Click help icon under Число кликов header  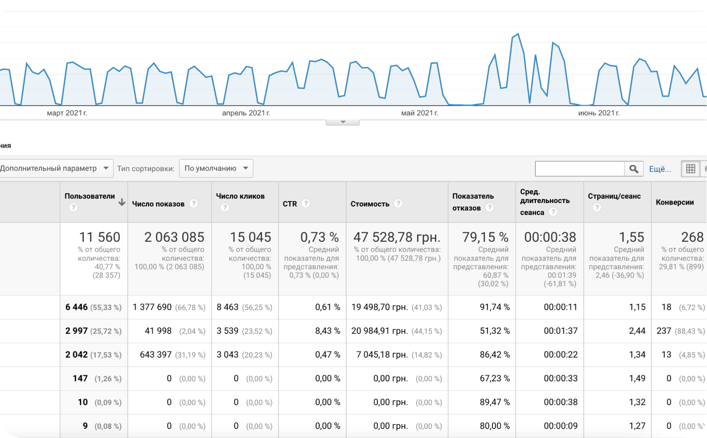click(x=224, y=208)
